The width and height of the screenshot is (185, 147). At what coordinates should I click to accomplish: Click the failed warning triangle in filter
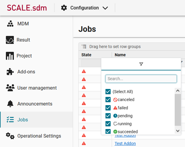coord(115,108)
